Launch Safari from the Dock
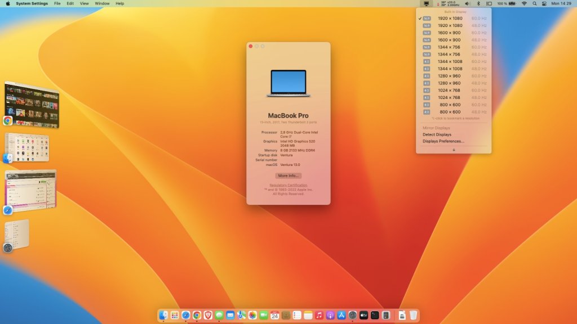577x324 pixels. pyautogui.click(x=186, y=315)
